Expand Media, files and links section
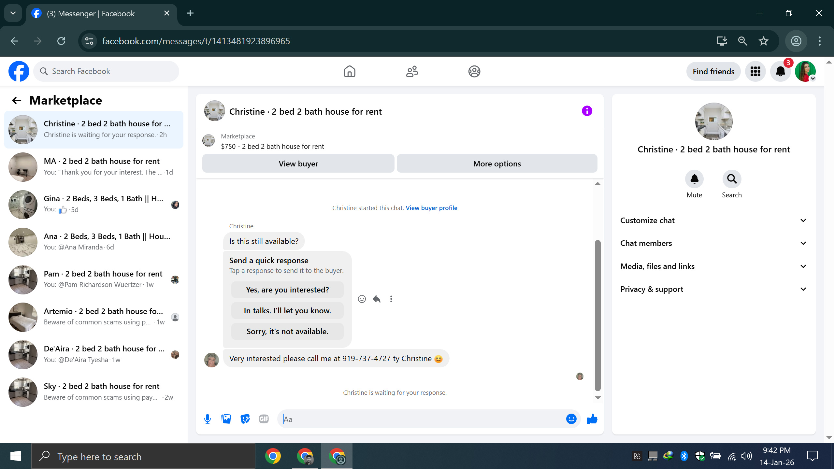 click(713, 266)
